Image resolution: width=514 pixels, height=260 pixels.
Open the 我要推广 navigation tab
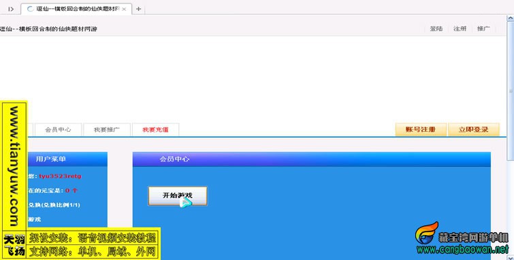(x=107, y=130)
